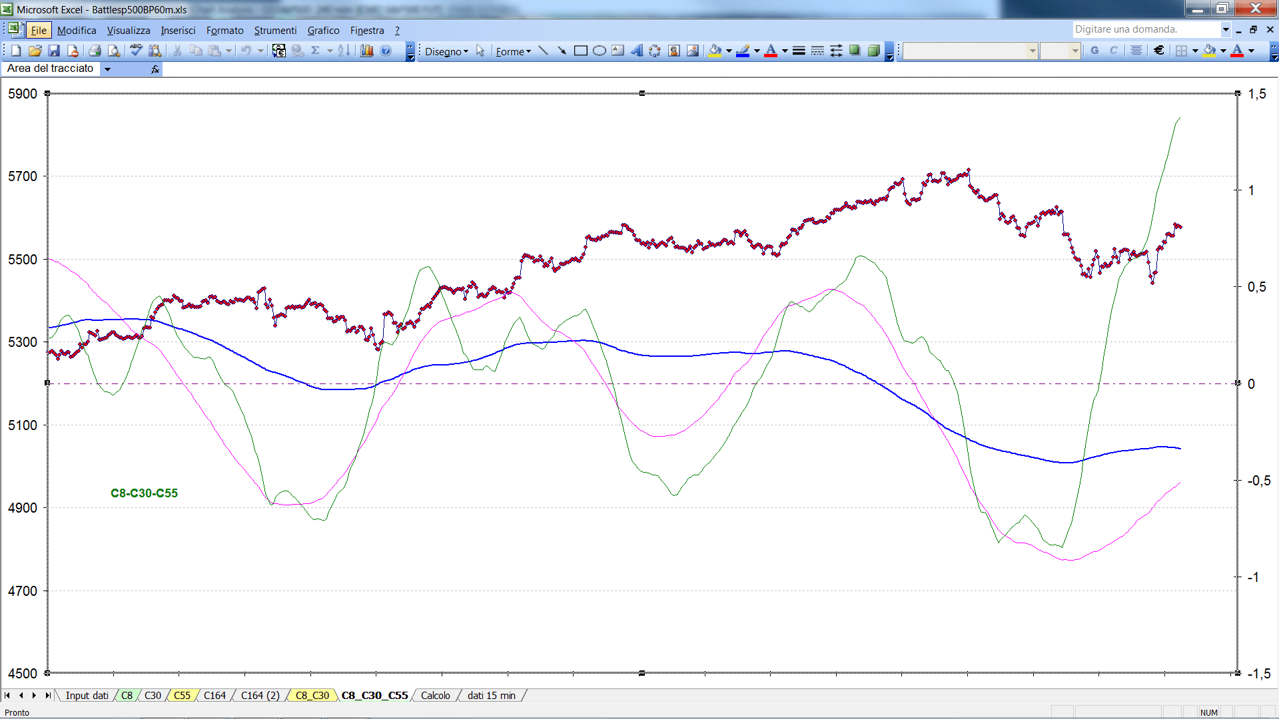
Task: Insert picture from file icon
Action: pos(693,51)
